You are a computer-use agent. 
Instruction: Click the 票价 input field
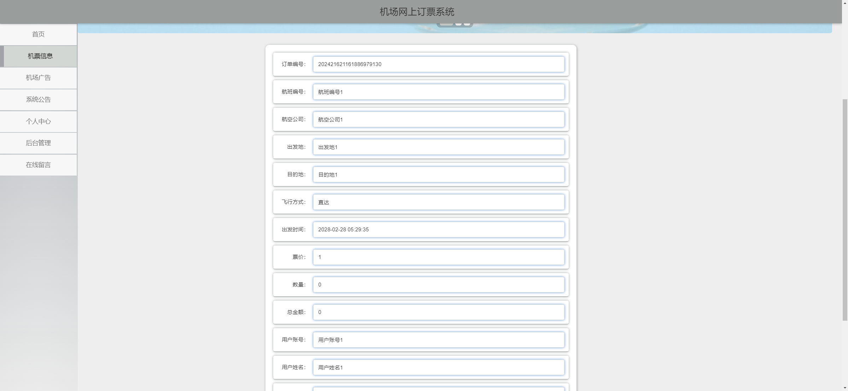tap(438, 257)
